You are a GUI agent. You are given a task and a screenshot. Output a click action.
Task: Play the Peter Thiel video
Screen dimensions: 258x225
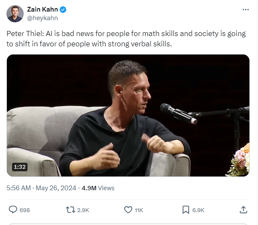click(x=128, y=116)
